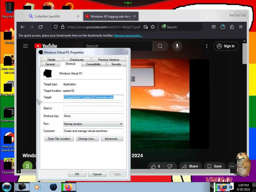Reload the YouTube page
This screenshot has height=192, width=256.
point(40,27)
